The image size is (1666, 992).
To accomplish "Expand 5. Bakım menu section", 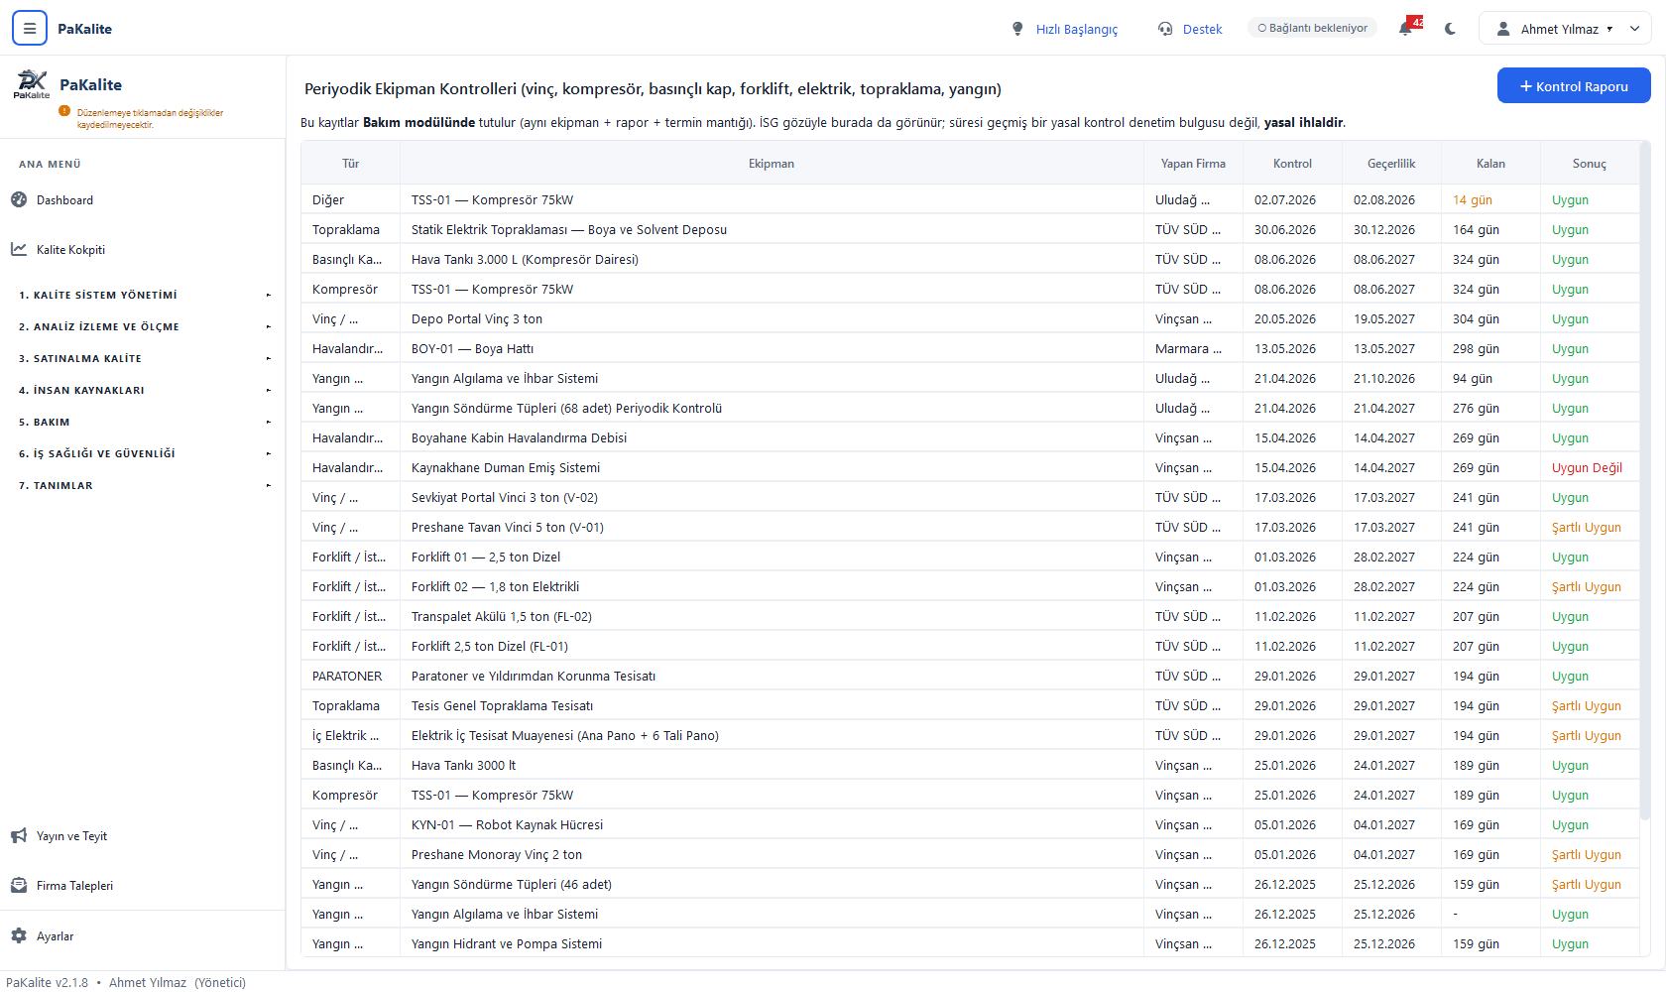I will click(143, 422).
